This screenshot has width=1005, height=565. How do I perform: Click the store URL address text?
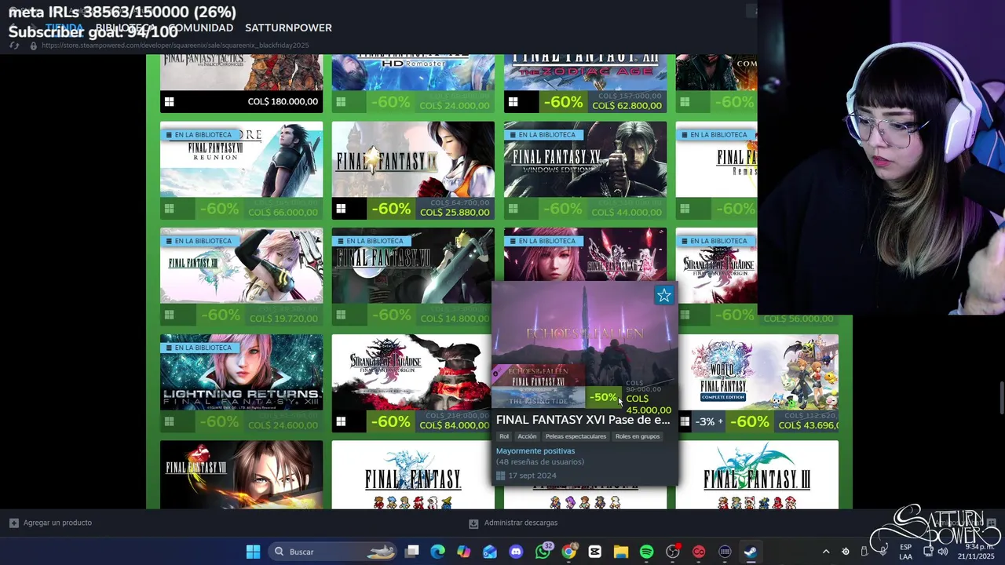click(175, 46)
